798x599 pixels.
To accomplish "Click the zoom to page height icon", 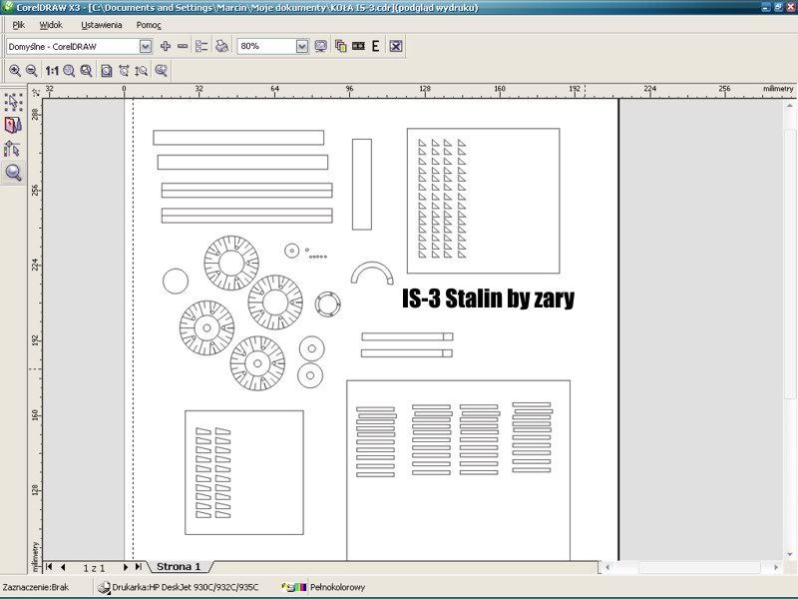I will (x=141, y=70).
